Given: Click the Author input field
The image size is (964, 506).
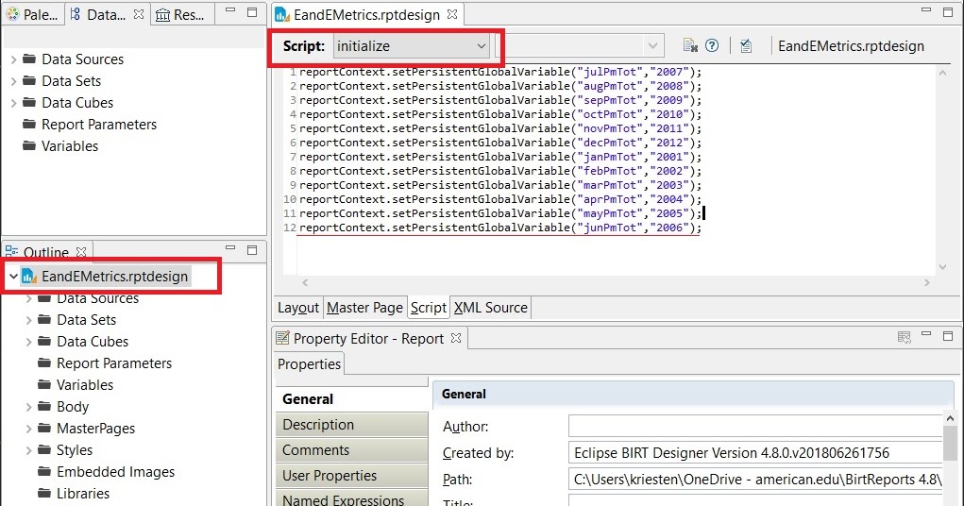Looking at the screenshot, I should point(755,426).
